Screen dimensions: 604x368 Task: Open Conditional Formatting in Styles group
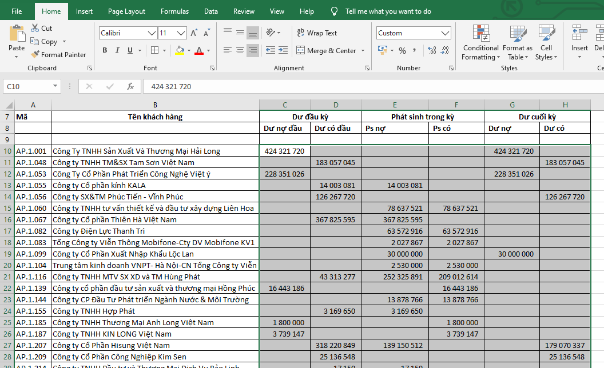click(x=480, y=43)
